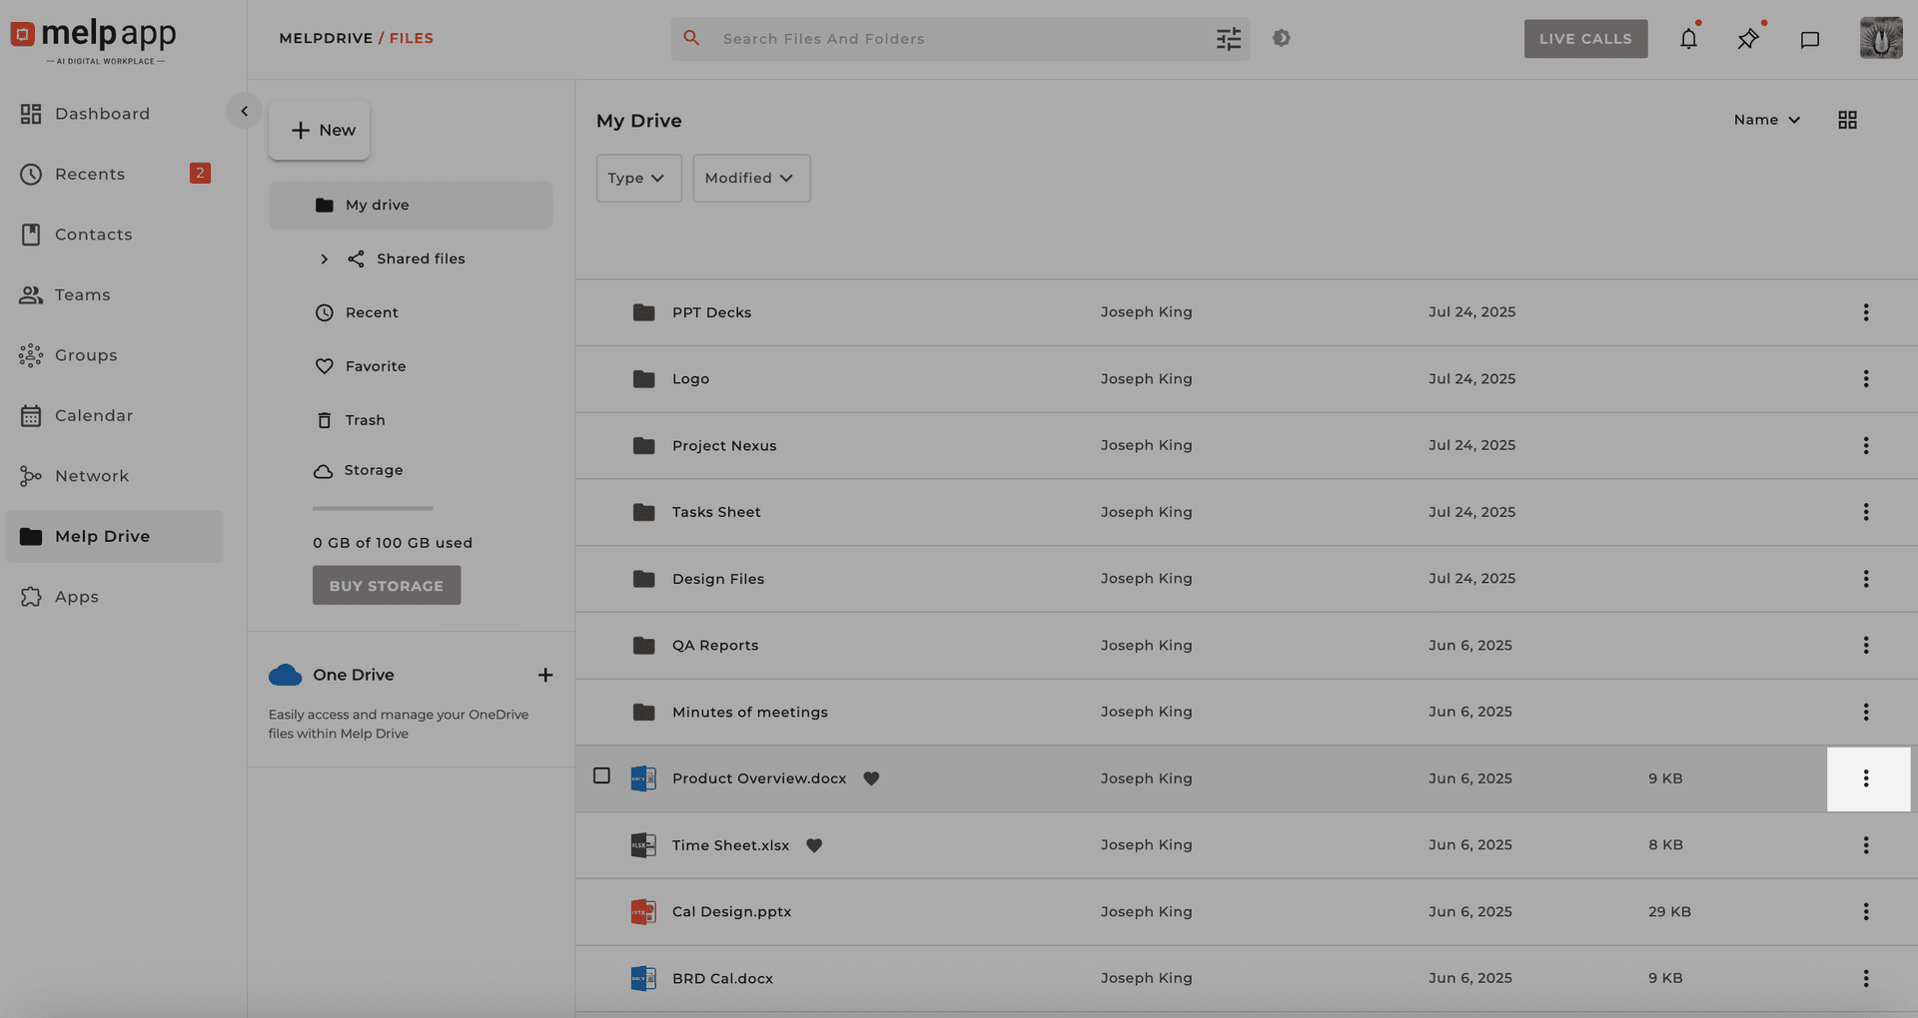This screenshot has width=1918, height=1018.
Task: Toggle dark mode with the moon icon
Action: tap(1282, 38)
